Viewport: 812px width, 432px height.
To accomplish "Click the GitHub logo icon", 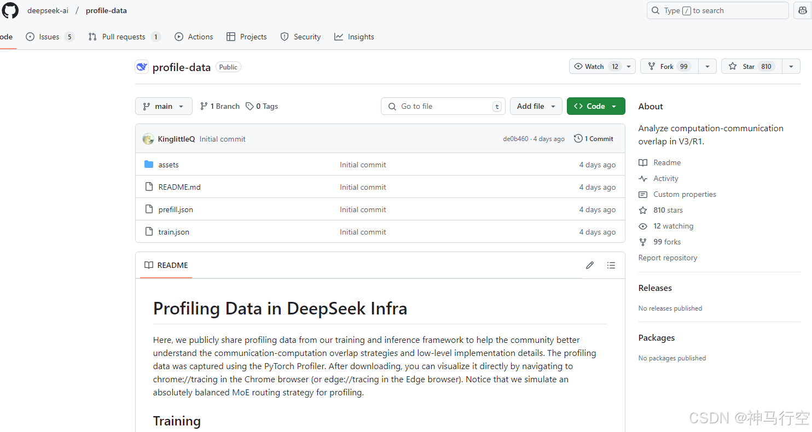I will 10,10.
